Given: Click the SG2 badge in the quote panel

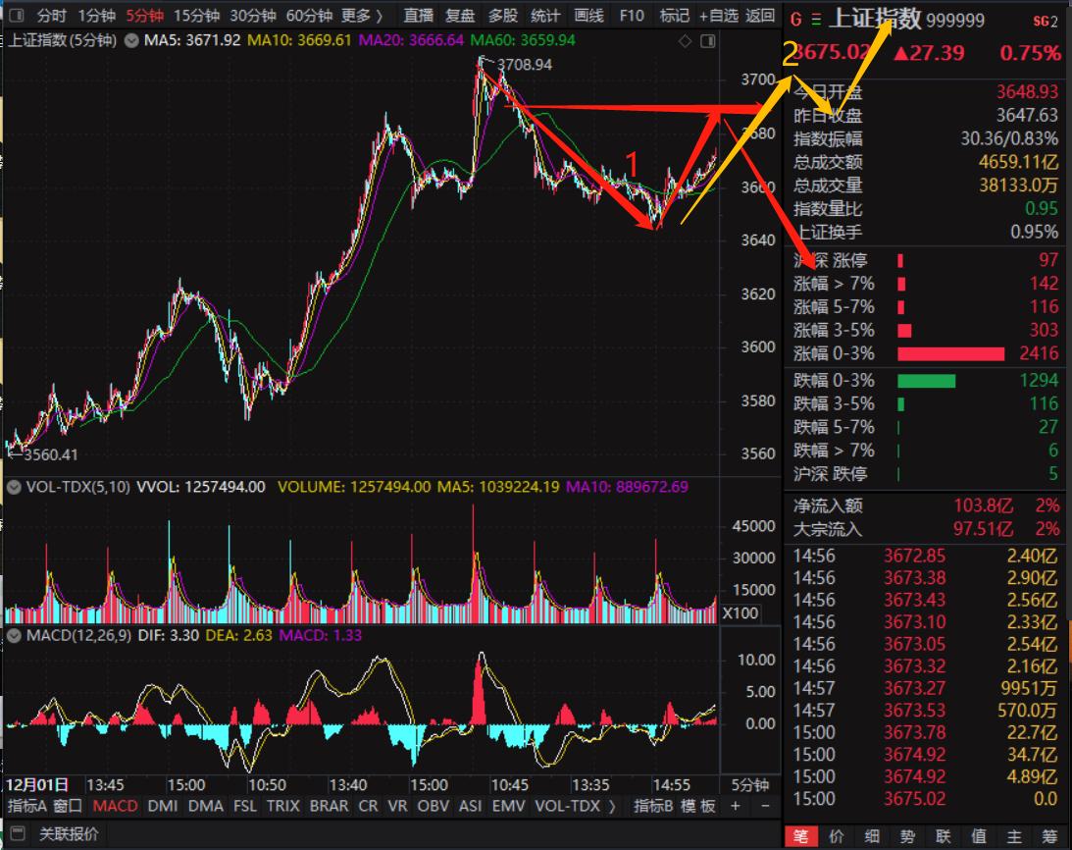Looking at the screenshot, I should tap(1046, 22).
